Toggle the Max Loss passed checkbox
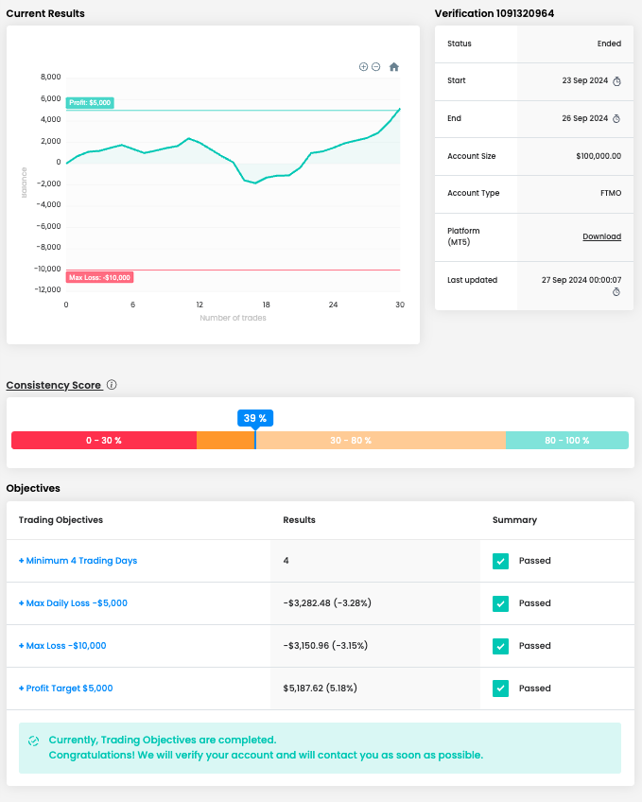Screen dimensions: 642x802 click(x=500, y=646)
